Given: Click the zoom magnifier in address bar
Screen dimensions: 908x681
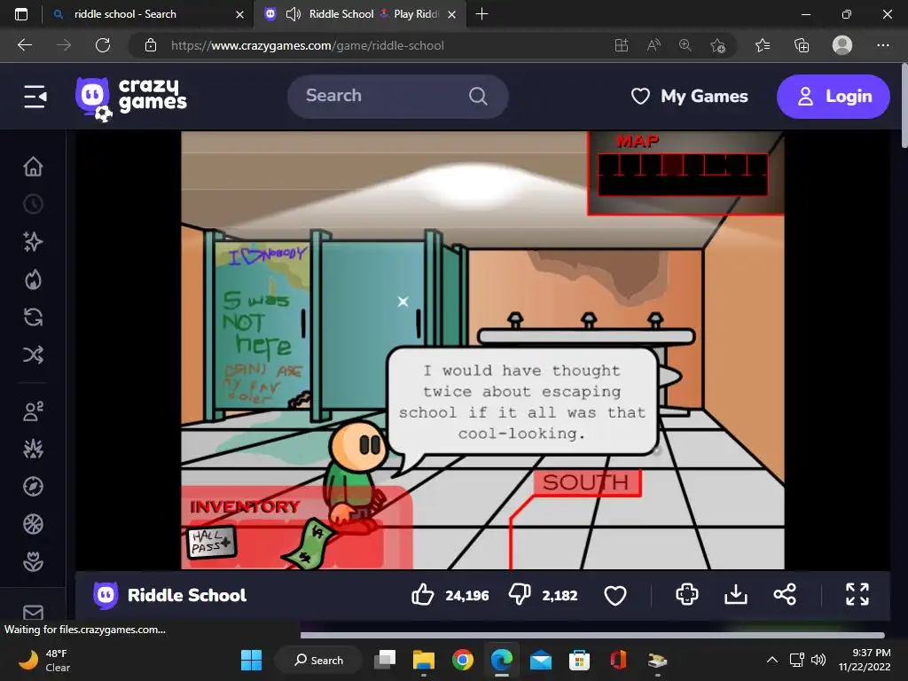Looking at the screenshot, I should click(x=685, y=45).
